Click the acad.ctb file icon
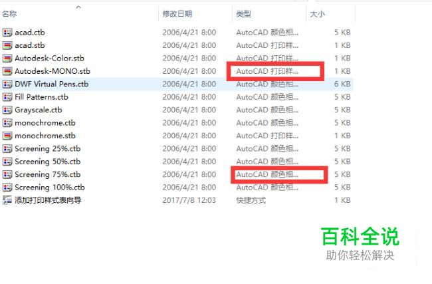This screenshot has height=284, width=432. click(x=7, y=33)
